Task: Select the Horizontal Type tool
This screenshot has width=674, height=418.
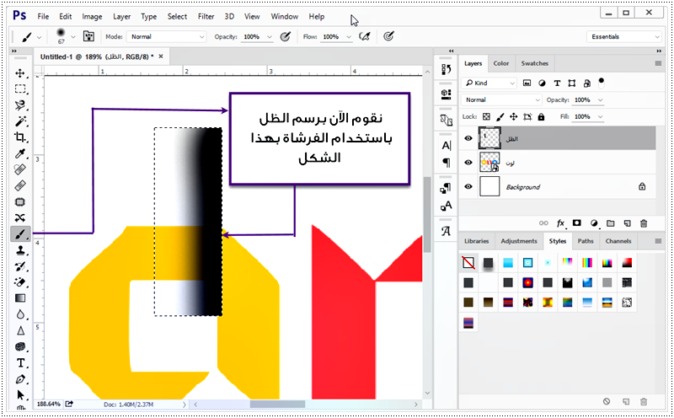Action: [x=20, y=363]
